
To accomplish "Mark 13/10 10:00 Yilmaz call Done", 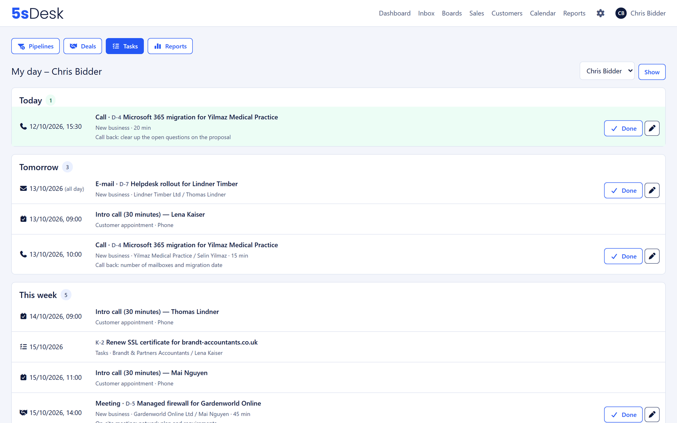I will 623,256.
